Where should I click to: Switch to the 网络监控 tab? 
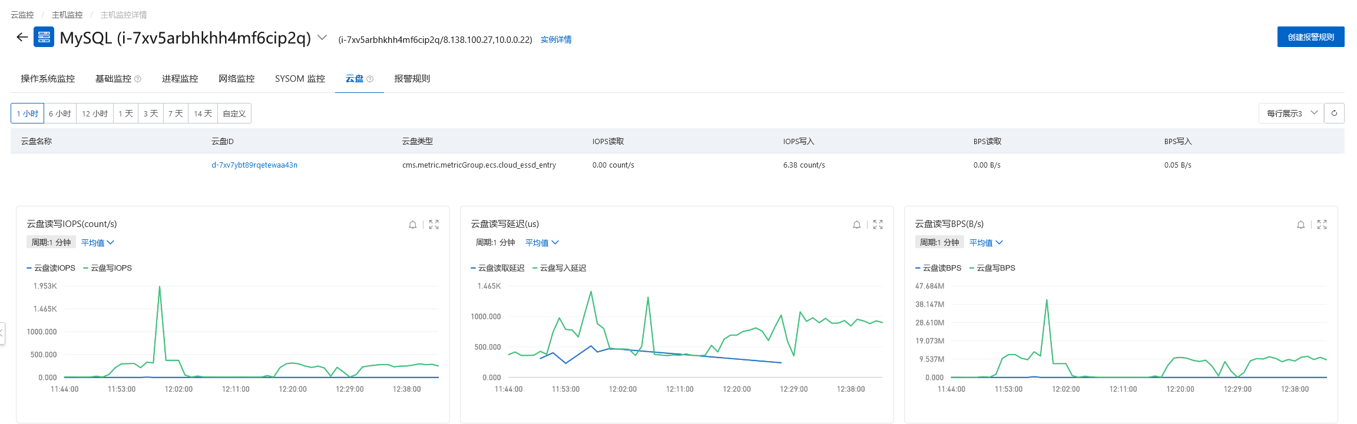tap(237, 79)
